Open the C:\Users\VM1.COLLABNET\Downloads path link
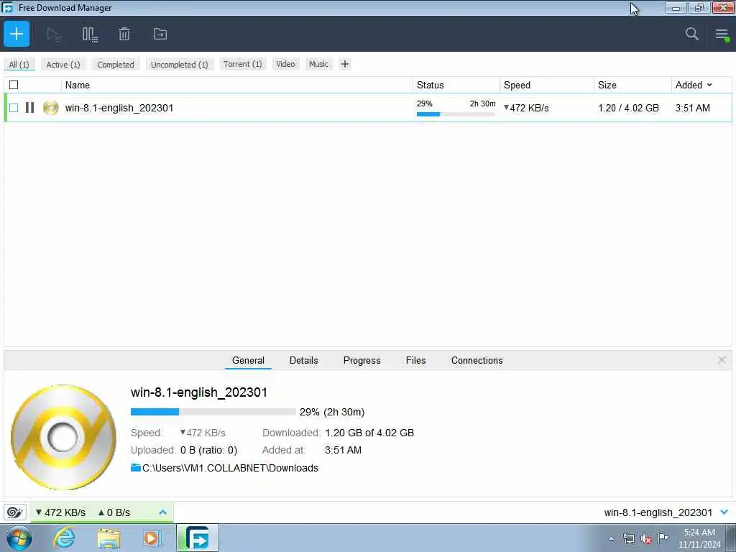 (230, 468)
